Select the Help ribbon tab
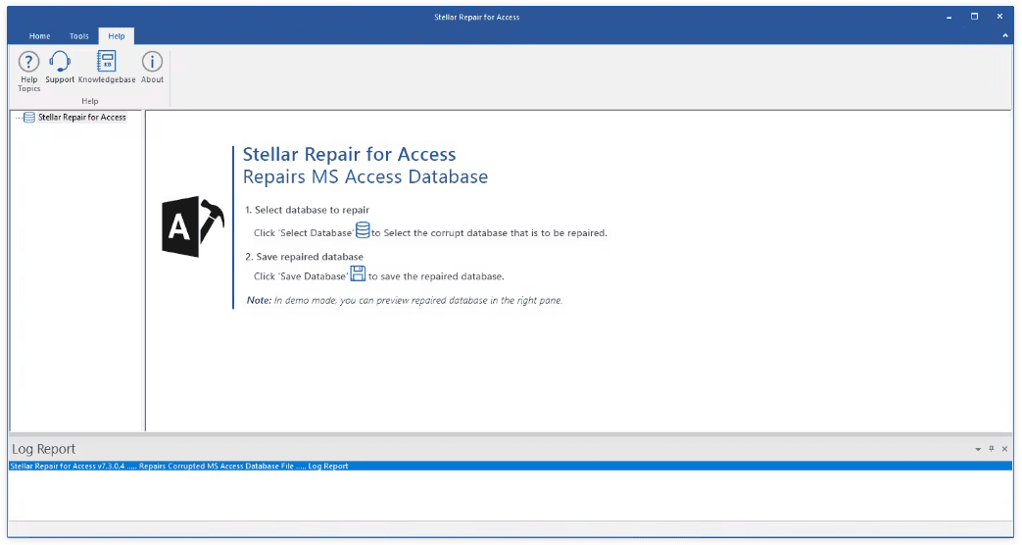 [117, 36]
